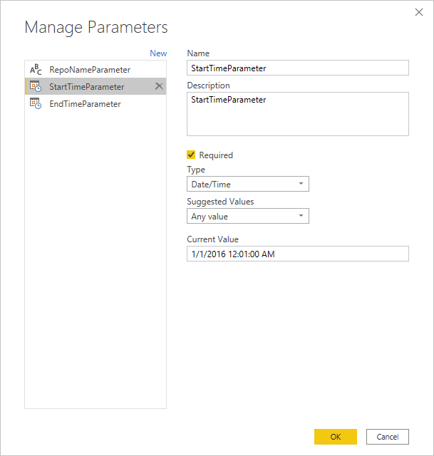
Task: Open the Type dropdown showing Date/Time
Action: (247, 185)
